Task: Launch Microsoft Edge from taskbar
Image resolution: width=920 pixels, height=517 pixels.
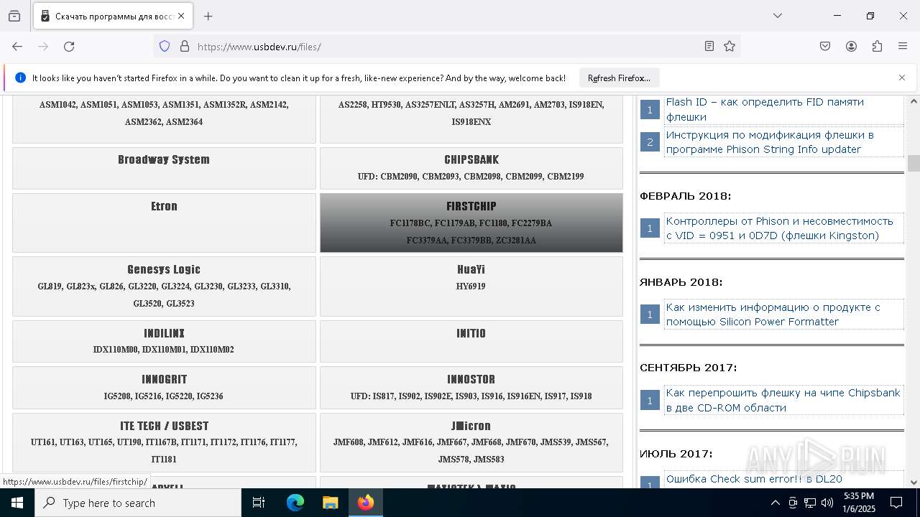Action: tap(295, 503)
